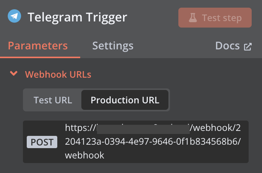
Task: Switch to the Parameters tab
Action: pos(38,46)
